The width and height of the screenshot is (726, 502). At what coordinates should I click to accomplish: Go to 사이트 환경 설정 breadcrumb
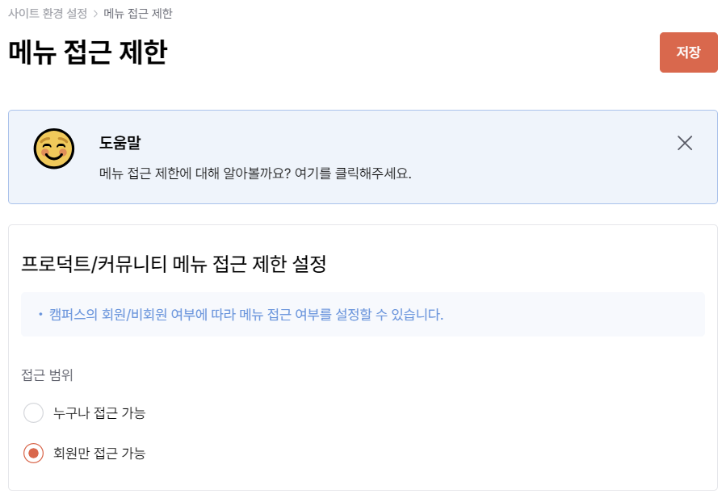click(48, 14)
